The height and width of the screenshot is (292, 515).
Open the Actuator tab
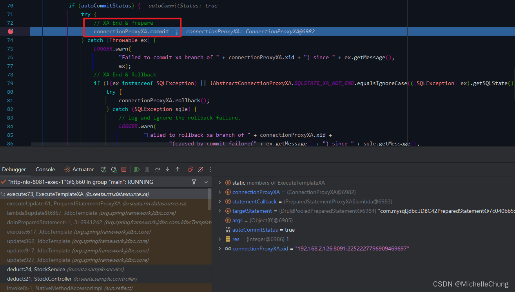[79, 169]
